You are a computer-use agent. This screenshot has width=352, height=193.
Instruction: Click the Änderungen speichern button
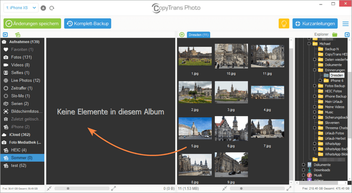tap(32, 23)
